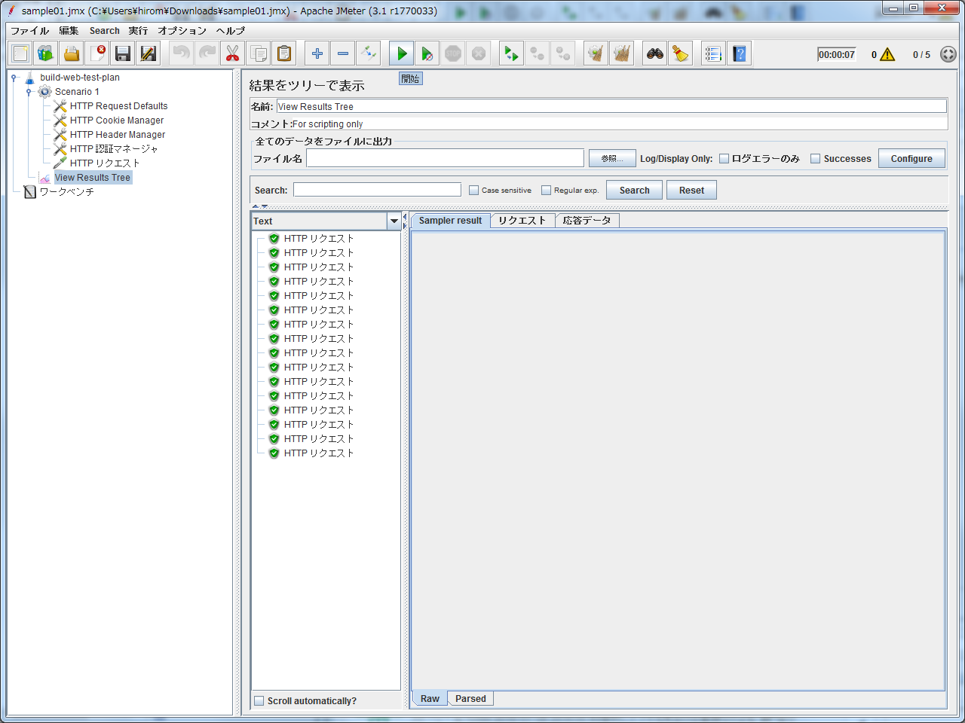Click the Clear All results icon

622,53
